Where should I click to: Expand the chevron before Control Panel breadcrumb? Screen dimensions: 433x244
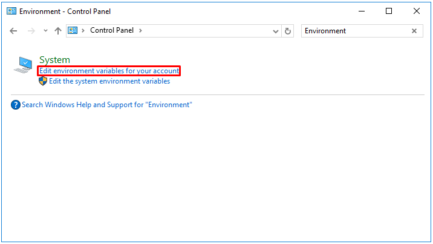pyautogui.click(x=83, y=30)
